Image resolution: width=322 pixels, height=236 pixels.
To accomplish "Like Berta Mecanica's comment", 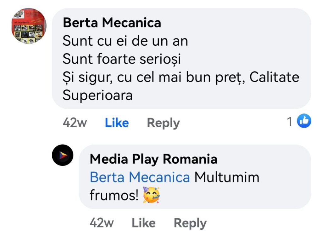I will (x=117, y=123).
